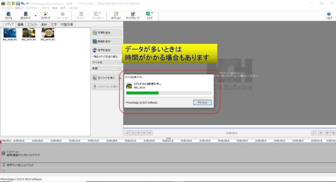This screenshot has width=336, height=182.
Task: Switch to the 動き tab
Action: pyautogui.click(x=45, y=25)
